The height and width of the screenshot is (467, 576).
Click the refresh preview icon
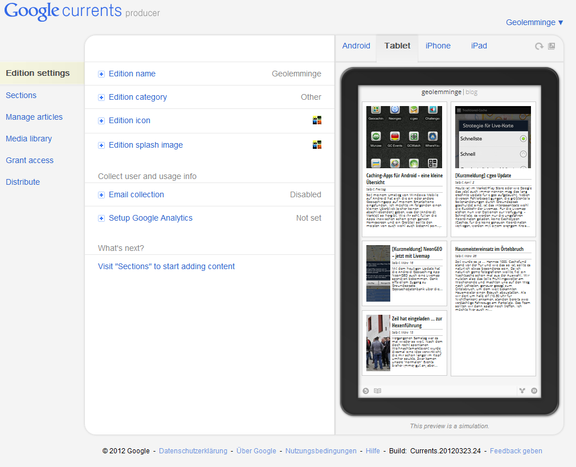tap(539, 46)
